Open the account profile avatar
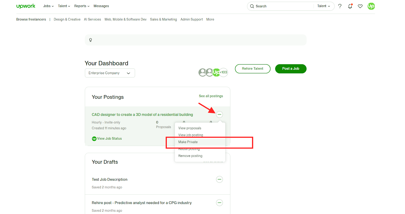405x214 pixels. pos(371,6)
